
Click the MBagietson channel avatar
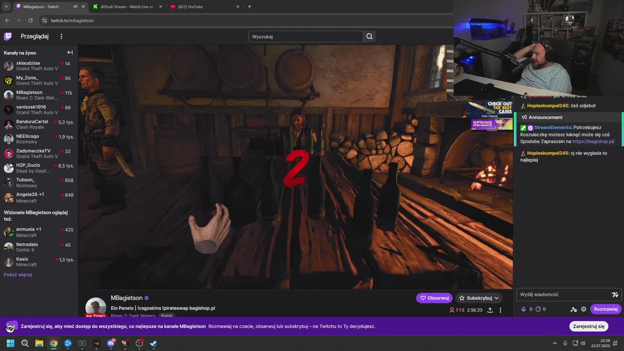point(96,307)
